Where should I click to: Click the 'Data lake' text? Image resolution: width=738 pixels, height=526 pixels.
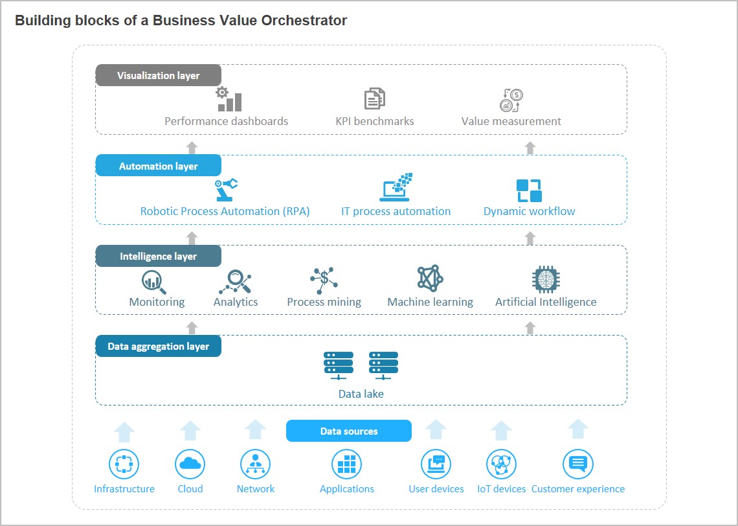click(x=361, y=394)
